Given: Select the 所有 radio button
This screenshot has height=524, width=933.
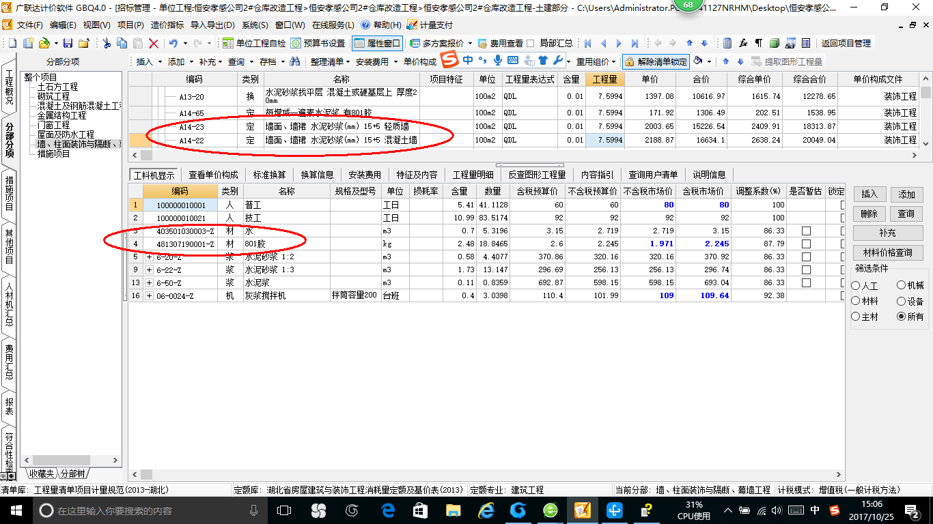Looking at the screenshot, I should click(x=902, y=317).
